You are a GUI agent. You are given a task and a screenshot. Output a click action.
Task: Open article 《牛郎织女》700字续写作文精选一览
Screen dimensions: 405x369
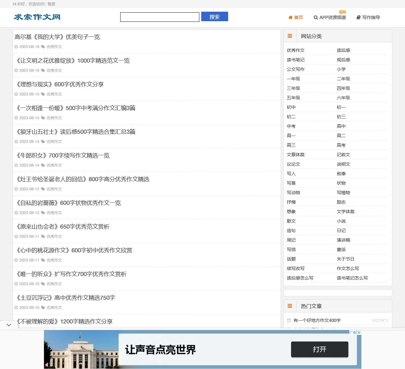(62, 156)
